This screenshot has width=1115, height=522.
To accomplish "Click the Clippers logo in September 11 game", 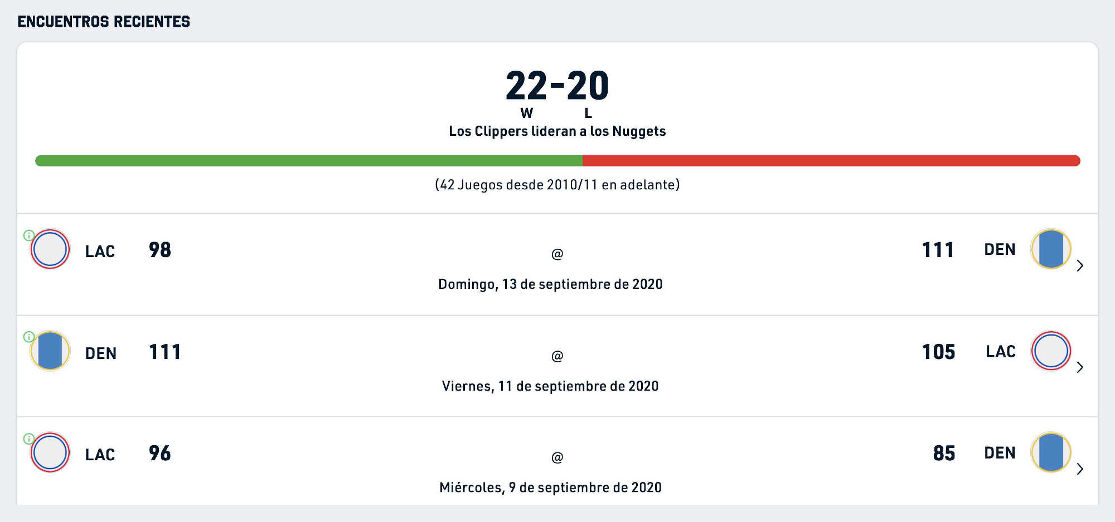I will point(1051,351).
